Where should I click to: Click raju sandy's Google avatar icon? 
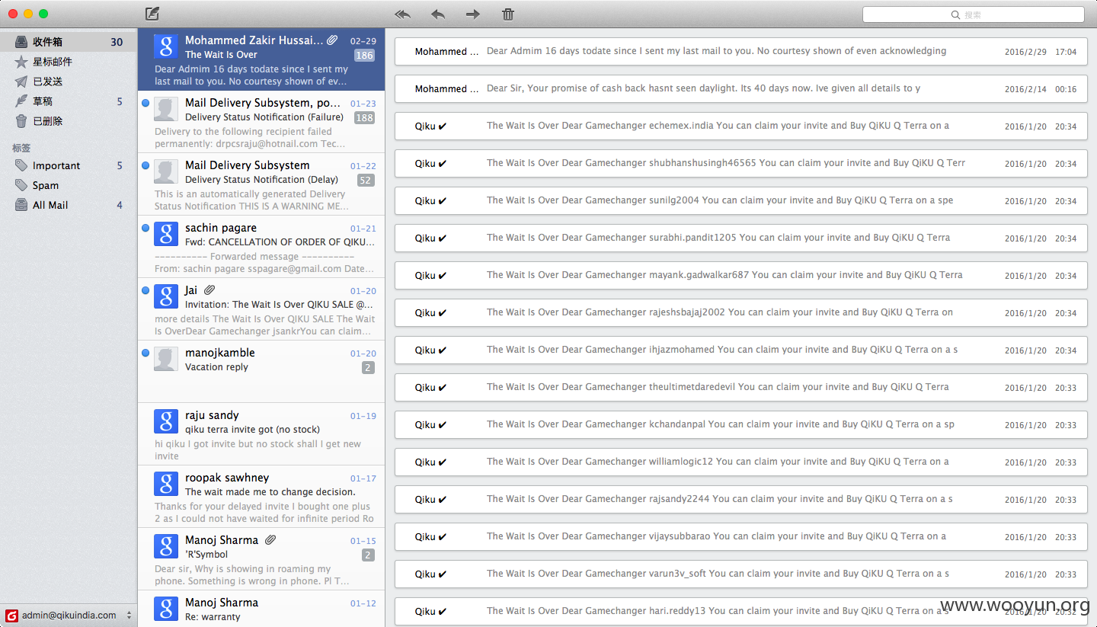pyautogui.click(x=166, y=421)
